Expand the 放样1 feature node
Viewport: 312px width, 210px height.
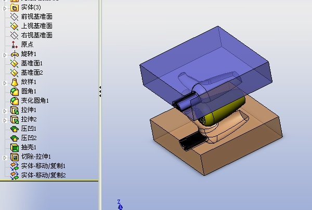pos(5,83)
